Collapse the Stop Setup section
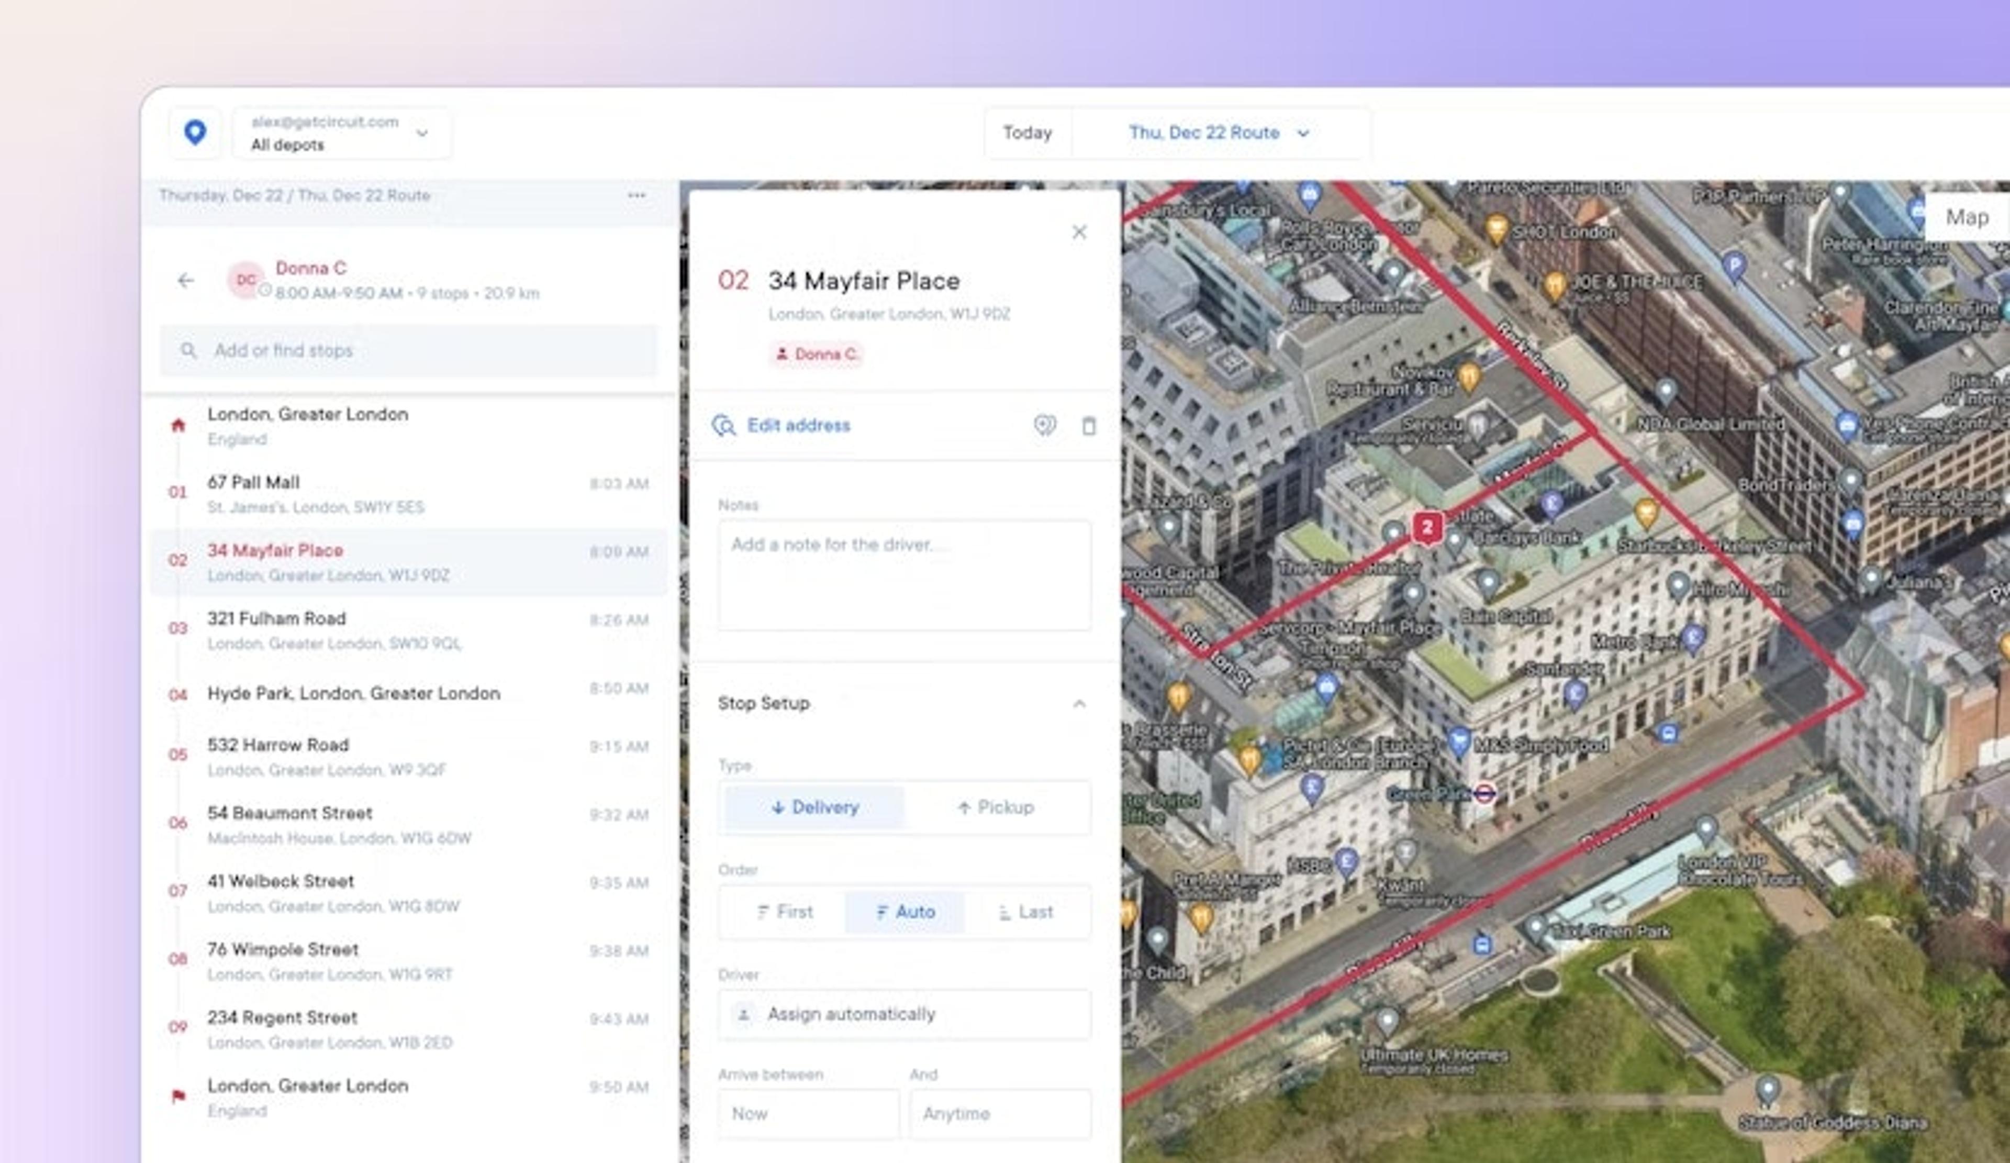 [1078, 704]
